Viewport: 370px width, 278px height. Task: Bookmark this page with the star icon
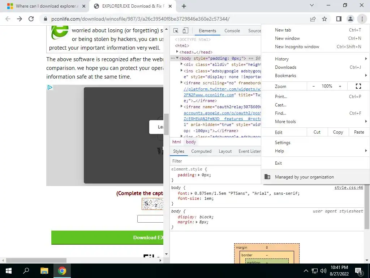click(324, 19)
